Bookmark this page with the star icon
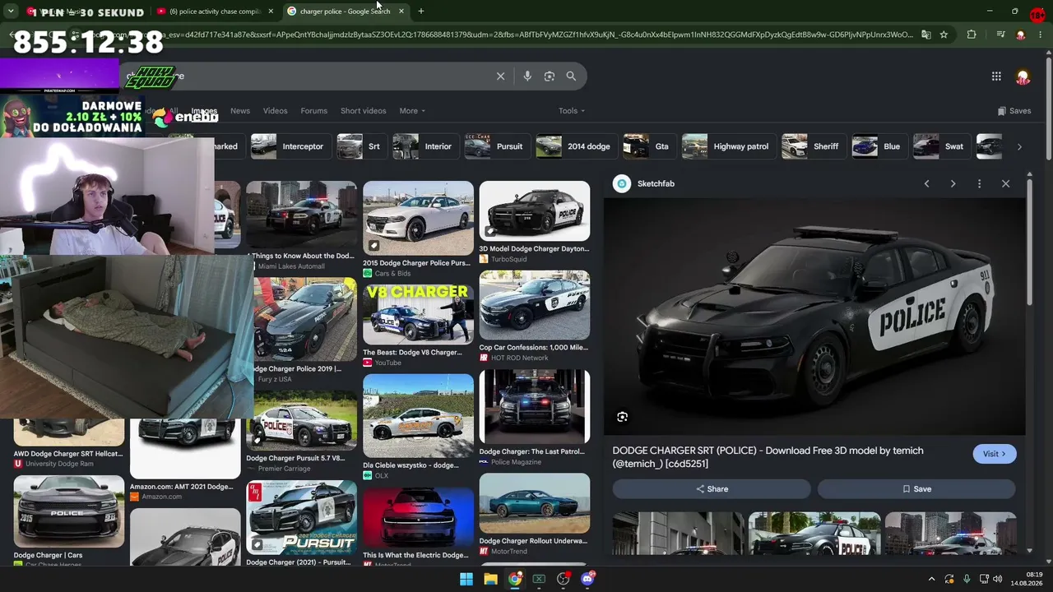 944,35
